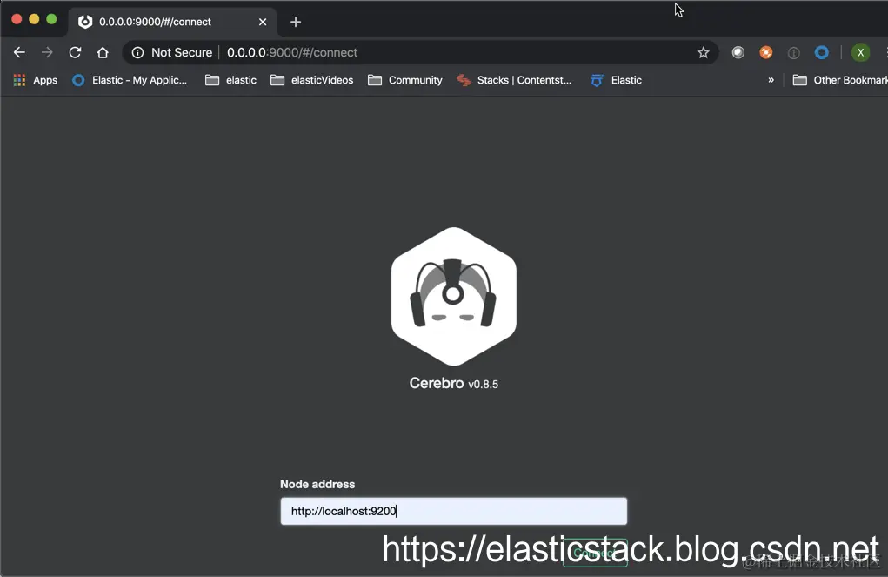Open a new browser tab
Viewport: 888px width, 577px height.
(x=296, y=22)
